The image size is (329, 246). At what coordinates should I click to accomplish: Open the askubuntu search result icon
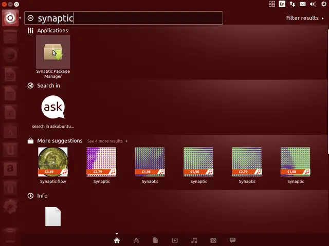(53, 107)
